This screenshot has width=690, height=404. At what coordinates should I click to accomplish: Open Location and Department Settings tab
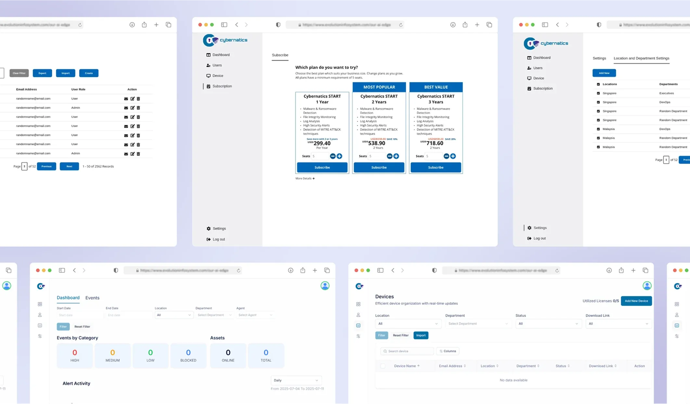pyautogui.click(x=641, y=58)
